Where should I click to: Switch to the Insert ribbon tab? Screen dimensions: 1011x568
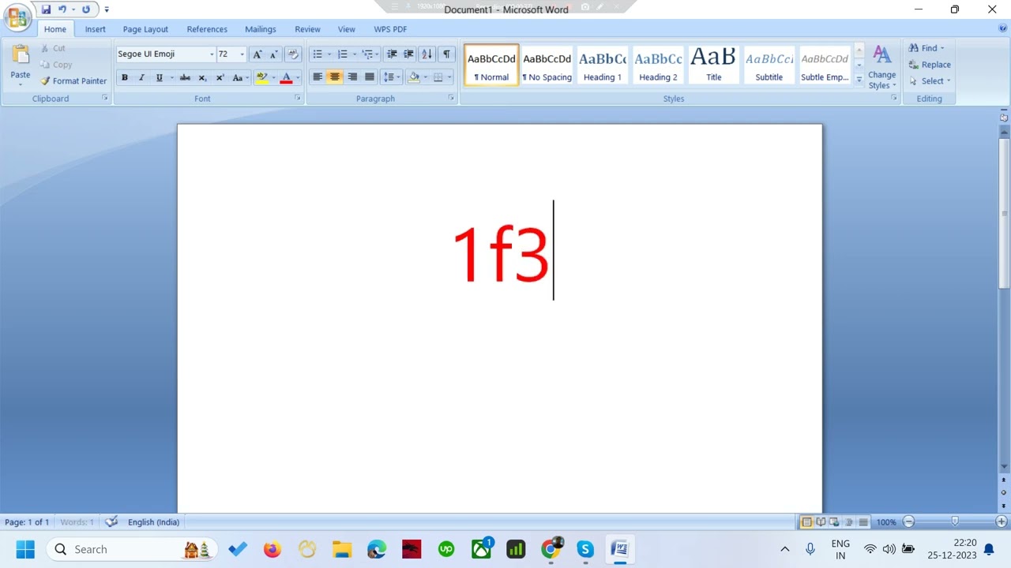tap(95, 29)
